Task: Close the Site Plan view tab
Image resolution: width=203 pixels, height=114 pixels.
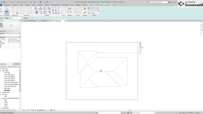Action: [x=65, y=21]
